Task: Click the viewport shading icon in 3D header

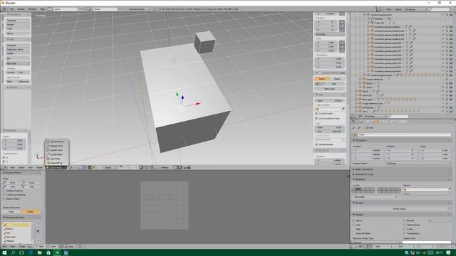Action: 71,168
